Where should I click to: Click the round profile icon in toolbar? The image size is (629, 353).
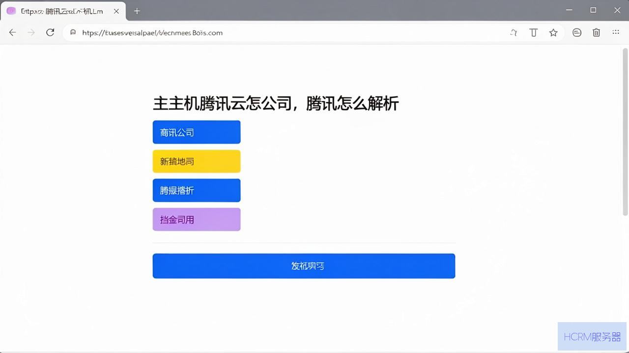coord(577,32)
